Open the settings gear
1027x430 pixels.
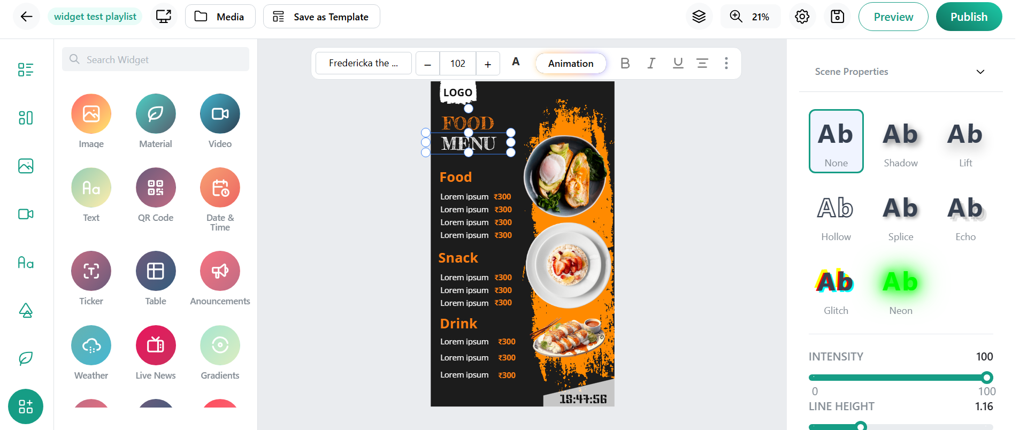[x=802, y=17]
